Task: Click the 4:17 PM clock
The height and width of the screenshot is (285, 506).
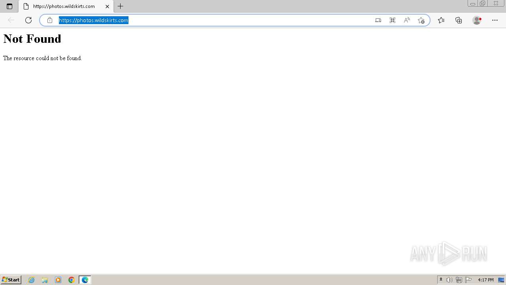Action: point(485,280)
